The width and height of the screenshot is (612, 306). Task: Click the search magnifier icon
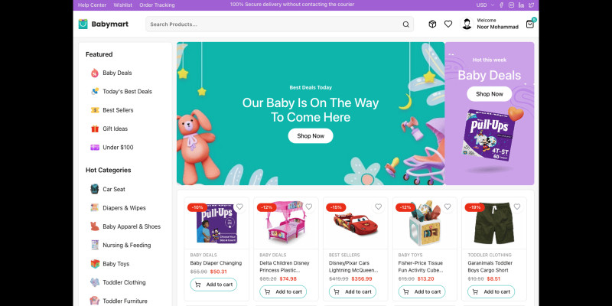pyautogui.click(x=406, y=24)
